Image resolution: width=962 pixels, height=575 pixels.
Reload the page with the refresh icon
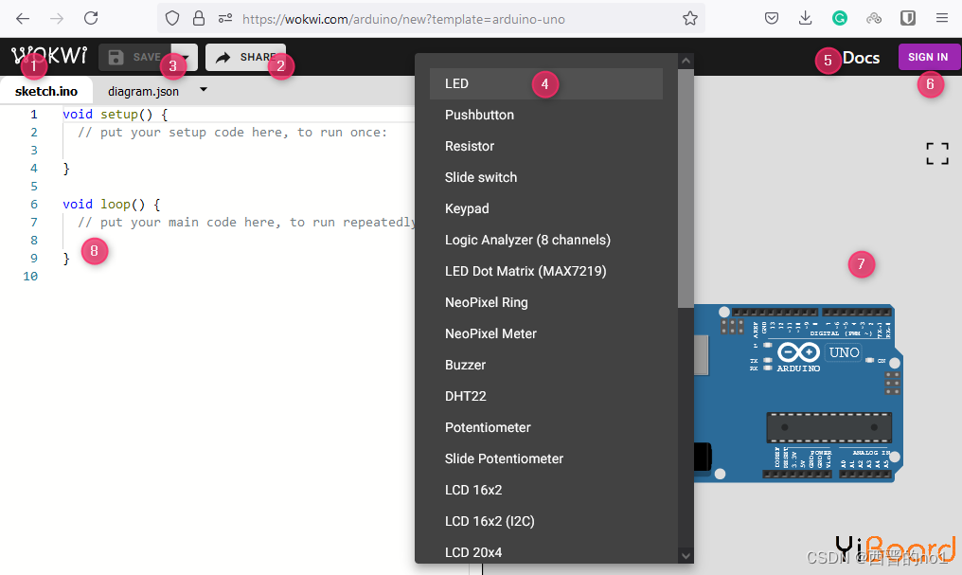pos(91,18)
